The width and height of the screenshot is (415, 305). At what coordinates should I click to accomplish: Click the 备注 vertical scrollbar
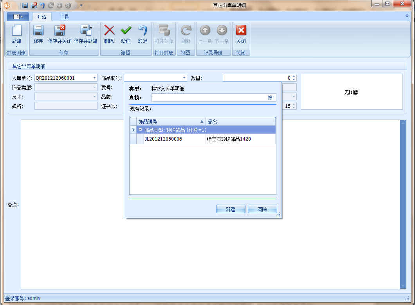pos(403,204)
